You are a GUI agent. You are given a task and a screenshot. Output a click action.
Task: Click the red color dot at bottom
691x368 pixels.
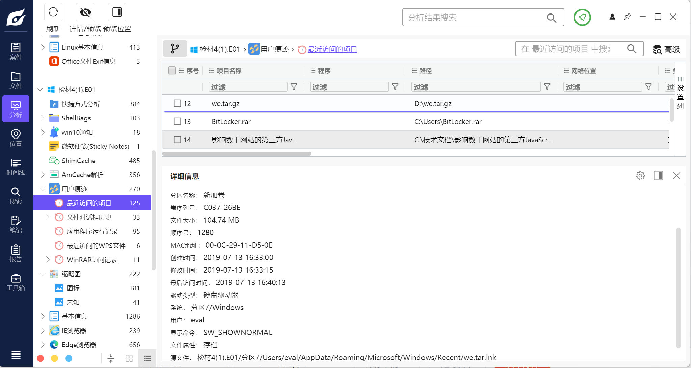point(41,358)
